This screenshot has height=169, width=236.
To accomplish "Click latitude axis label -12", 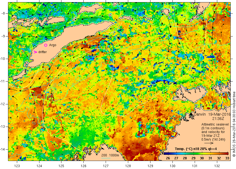I will click(3, 104).
